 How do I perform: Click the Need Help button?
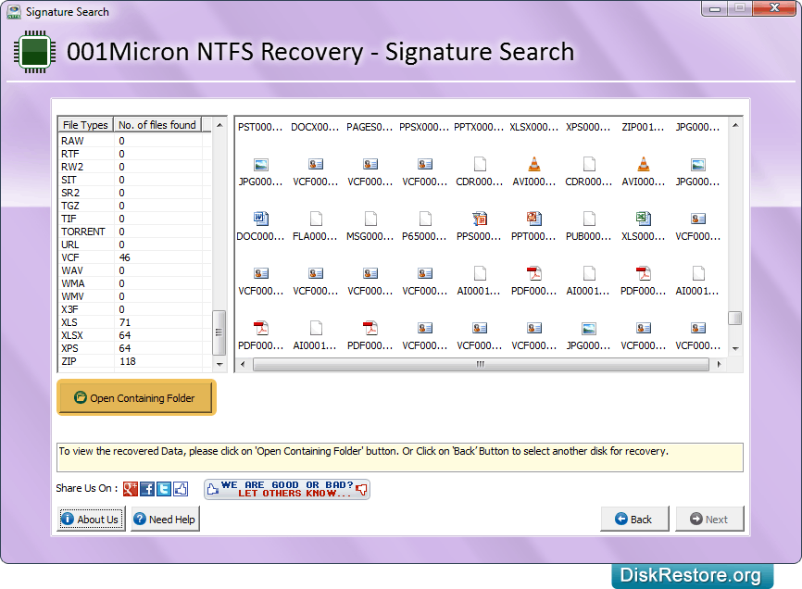click(165, 520)
